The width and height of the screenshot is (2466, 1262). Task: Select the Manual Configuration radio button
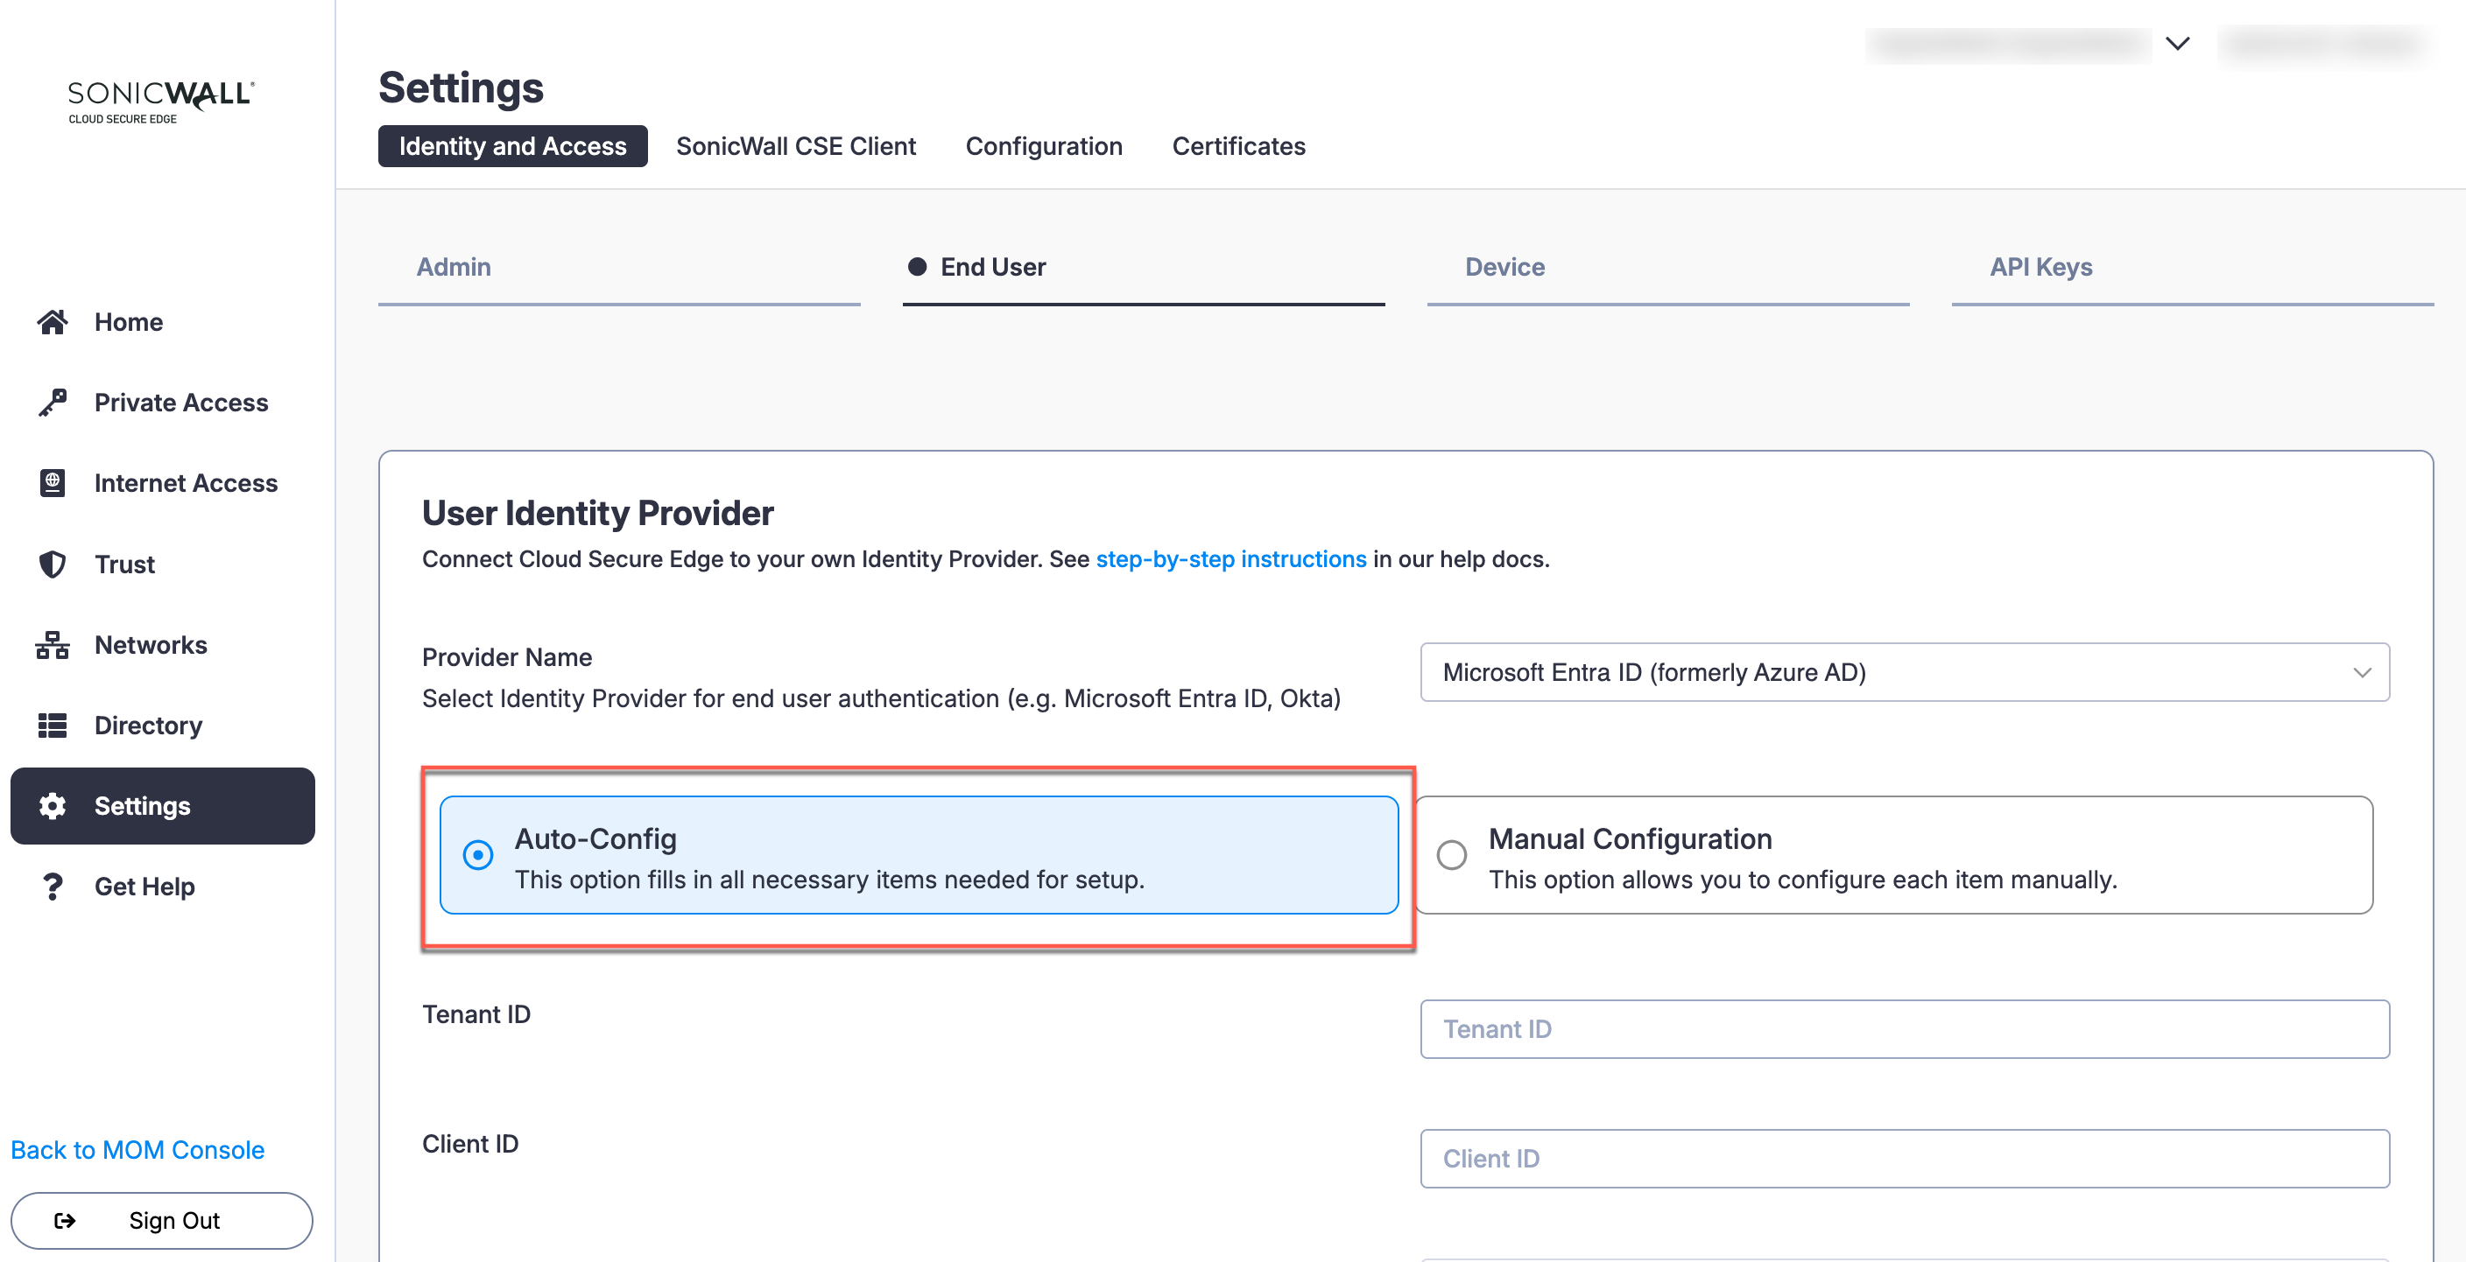pyautogui.click(x=1451, y=854)
